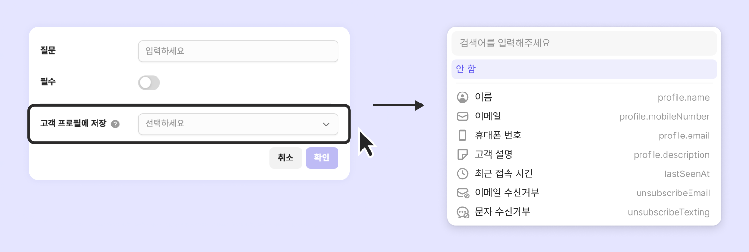Click the phone icon beside 휴대폰 번호
This screenshot has width=749, height=252.
[x=462, y=136]
